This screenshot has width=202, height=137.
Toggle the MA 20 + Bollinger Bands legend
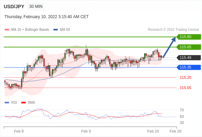[x=30, y=30]
